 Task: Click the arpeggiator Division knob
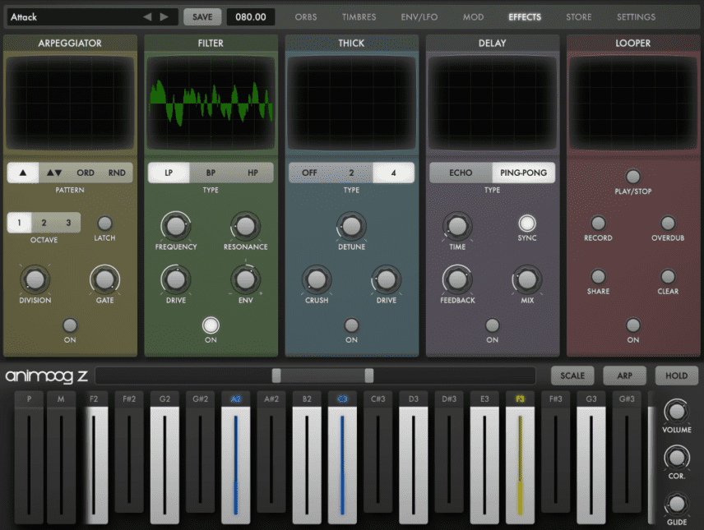pyautogui.click(x=35, y=279)
